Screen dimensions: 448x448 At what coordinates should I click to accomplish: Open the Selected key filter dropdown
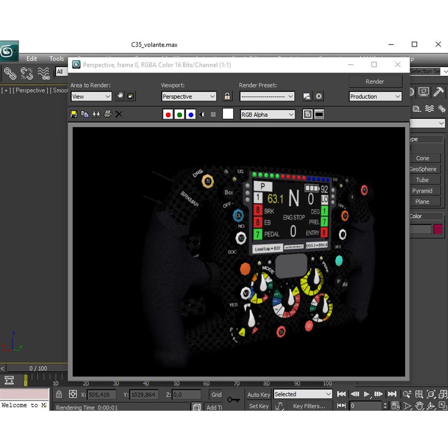click(303, 394)
